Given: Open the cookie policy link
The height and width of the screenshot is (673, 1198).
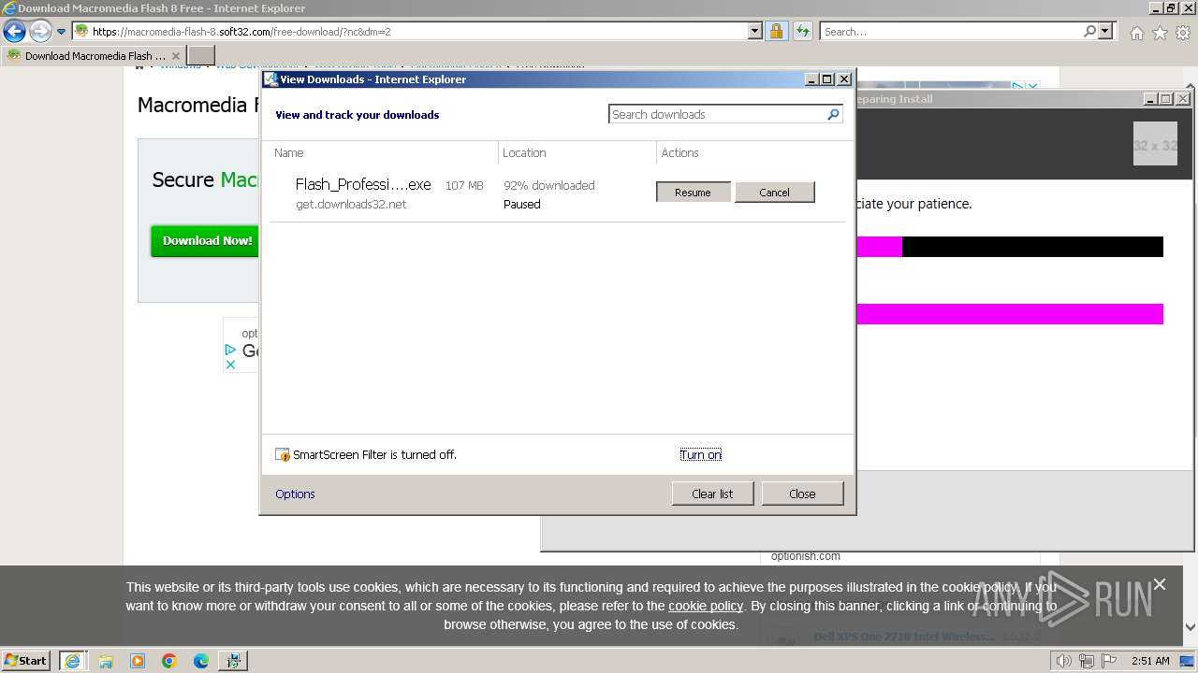Looking at the screenshot, I should coord(706,606).
